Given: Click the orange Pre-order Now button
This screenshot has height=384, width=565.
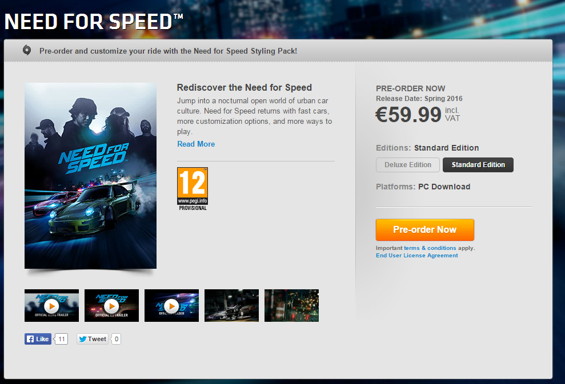Looking at the screenshot, I should tap(425, 229).
